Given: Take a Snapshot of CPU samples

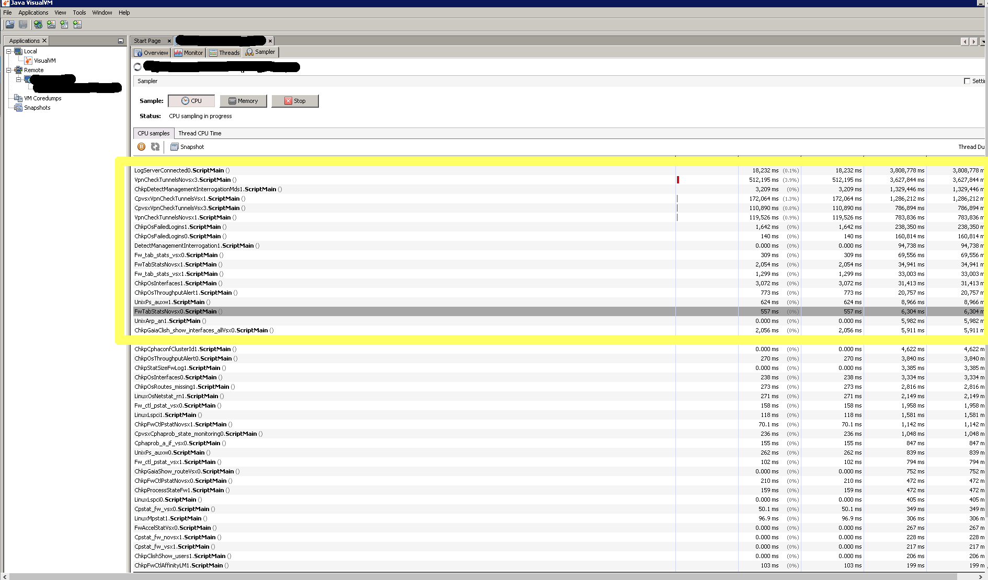Looking at the screenshot, I should 187,147.
